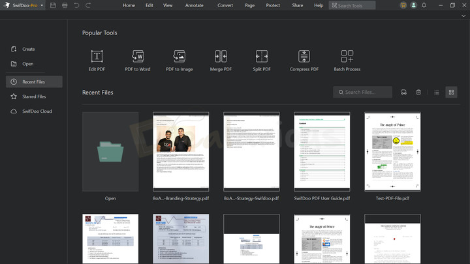Image resolution: width=470 pixels, height=264 pixels.
Task: Open the Home menu
Action: click(129, 5)
